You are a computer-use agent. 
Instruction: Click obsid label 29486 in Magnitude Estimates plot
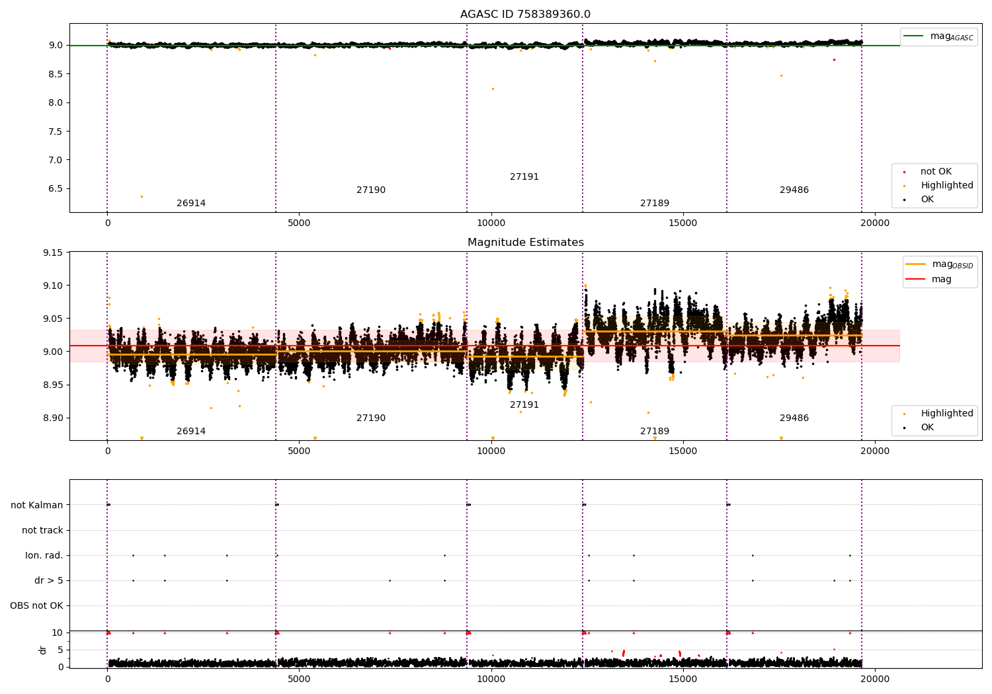[794, 418]
